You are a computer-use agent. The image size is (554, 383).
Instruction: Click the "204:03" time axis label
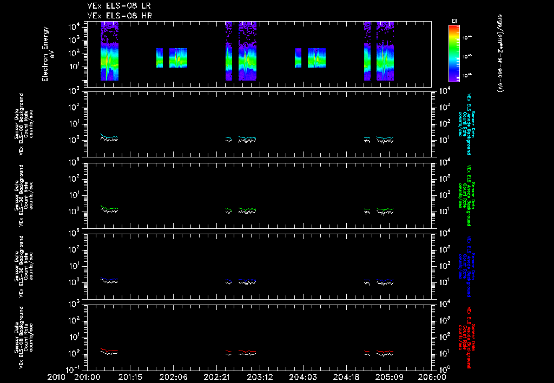point(303,378)
